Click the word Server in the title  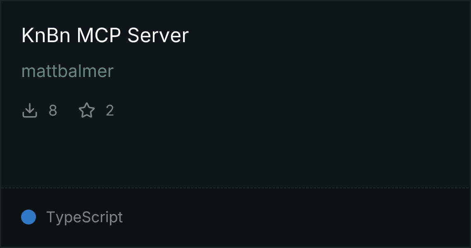[158, 35]
